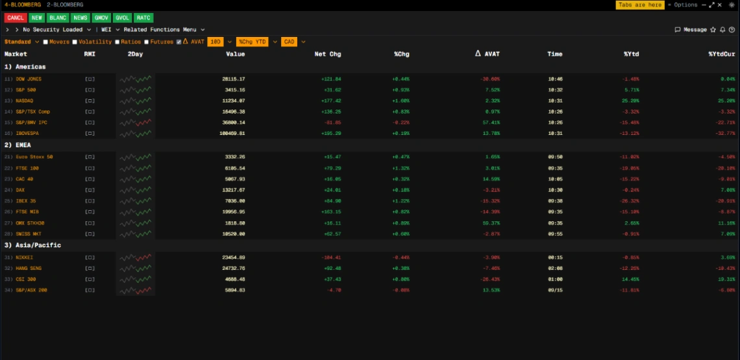Open the alerts bell icon

pyautogui.click(x=722, y=30)
